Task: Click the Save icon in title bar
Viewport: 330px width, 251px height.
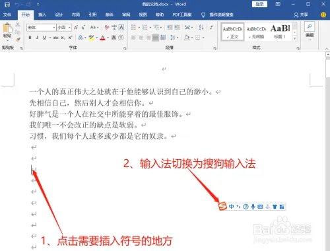Action: click(x=7, y=5)
